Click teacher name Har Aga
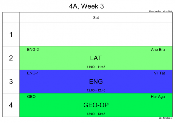Screen dimensions: 175x123 point(158,97)
